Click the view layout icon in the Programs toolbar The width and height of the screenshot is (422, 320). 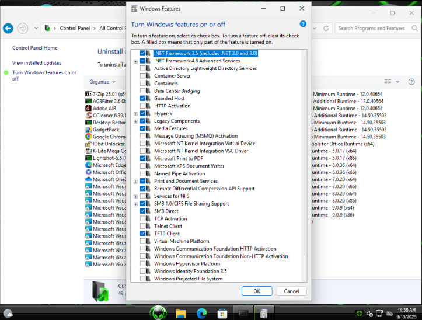(388, 82)
